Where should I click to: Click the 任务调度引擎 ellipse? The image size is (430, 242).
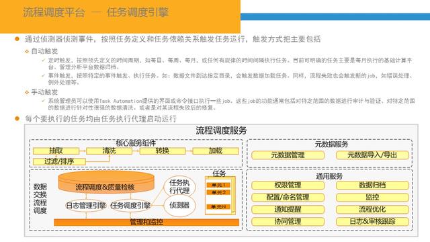(x=130, y=206)
